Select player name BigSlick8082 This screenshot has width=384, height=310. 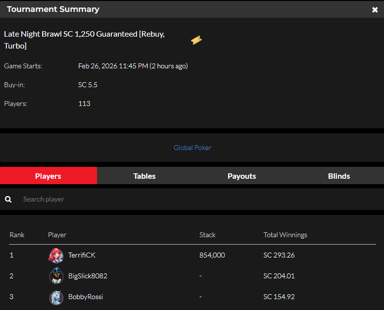click(88, 276)
